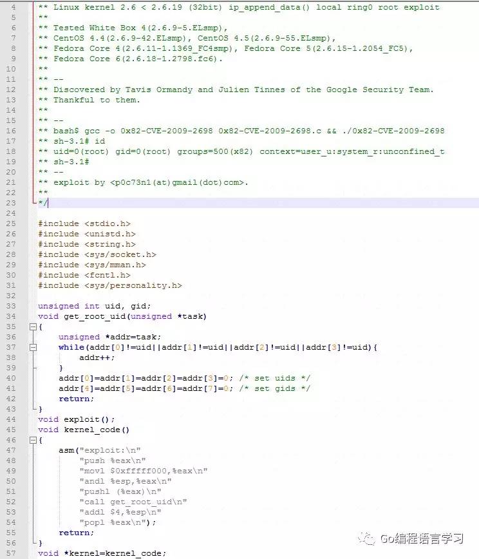Collapse the get_root_uid function fold marker
479x559 pixels.
click(33, 327)
